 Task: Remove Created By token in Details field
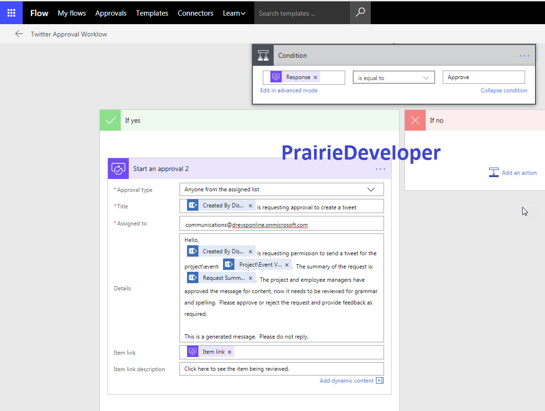[x=250, y=251]
